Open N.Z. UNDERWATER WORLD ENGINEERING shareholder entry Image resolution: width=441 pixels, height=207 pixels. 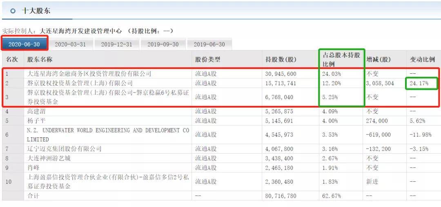108,134
